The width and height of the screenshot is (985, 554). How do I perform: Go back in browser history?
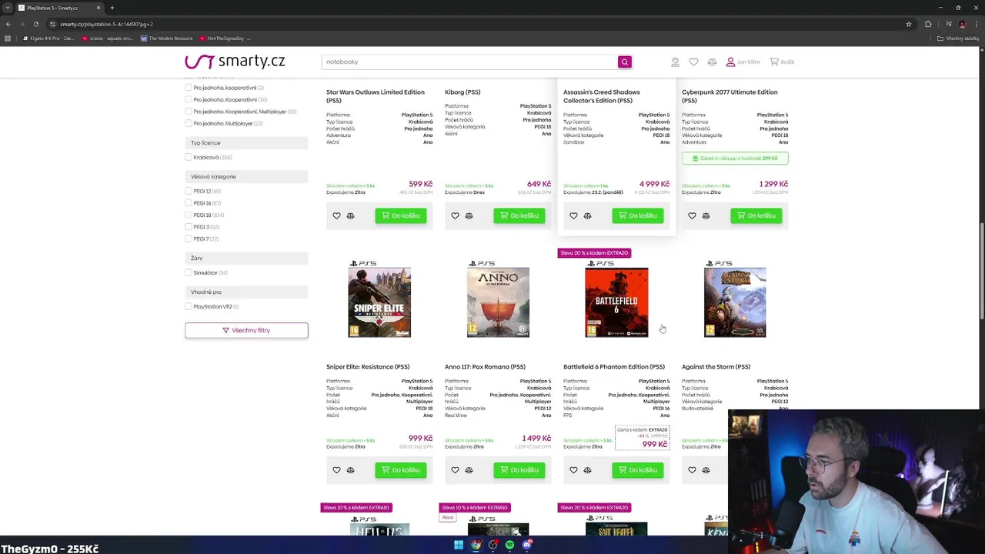[x=8, y=24]
